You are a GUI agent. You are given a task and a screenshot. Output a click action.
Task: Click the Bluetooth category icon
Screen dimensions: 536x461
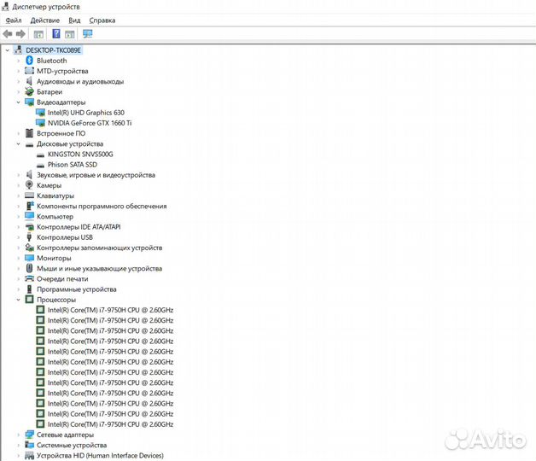pyautogui.click(x=30, y=61)
